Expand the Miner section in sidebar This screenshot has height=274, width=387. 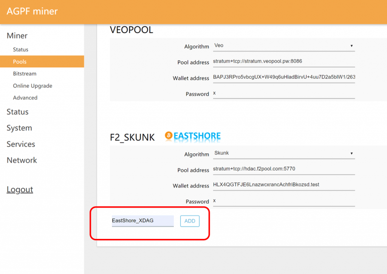tap(17, 36)
